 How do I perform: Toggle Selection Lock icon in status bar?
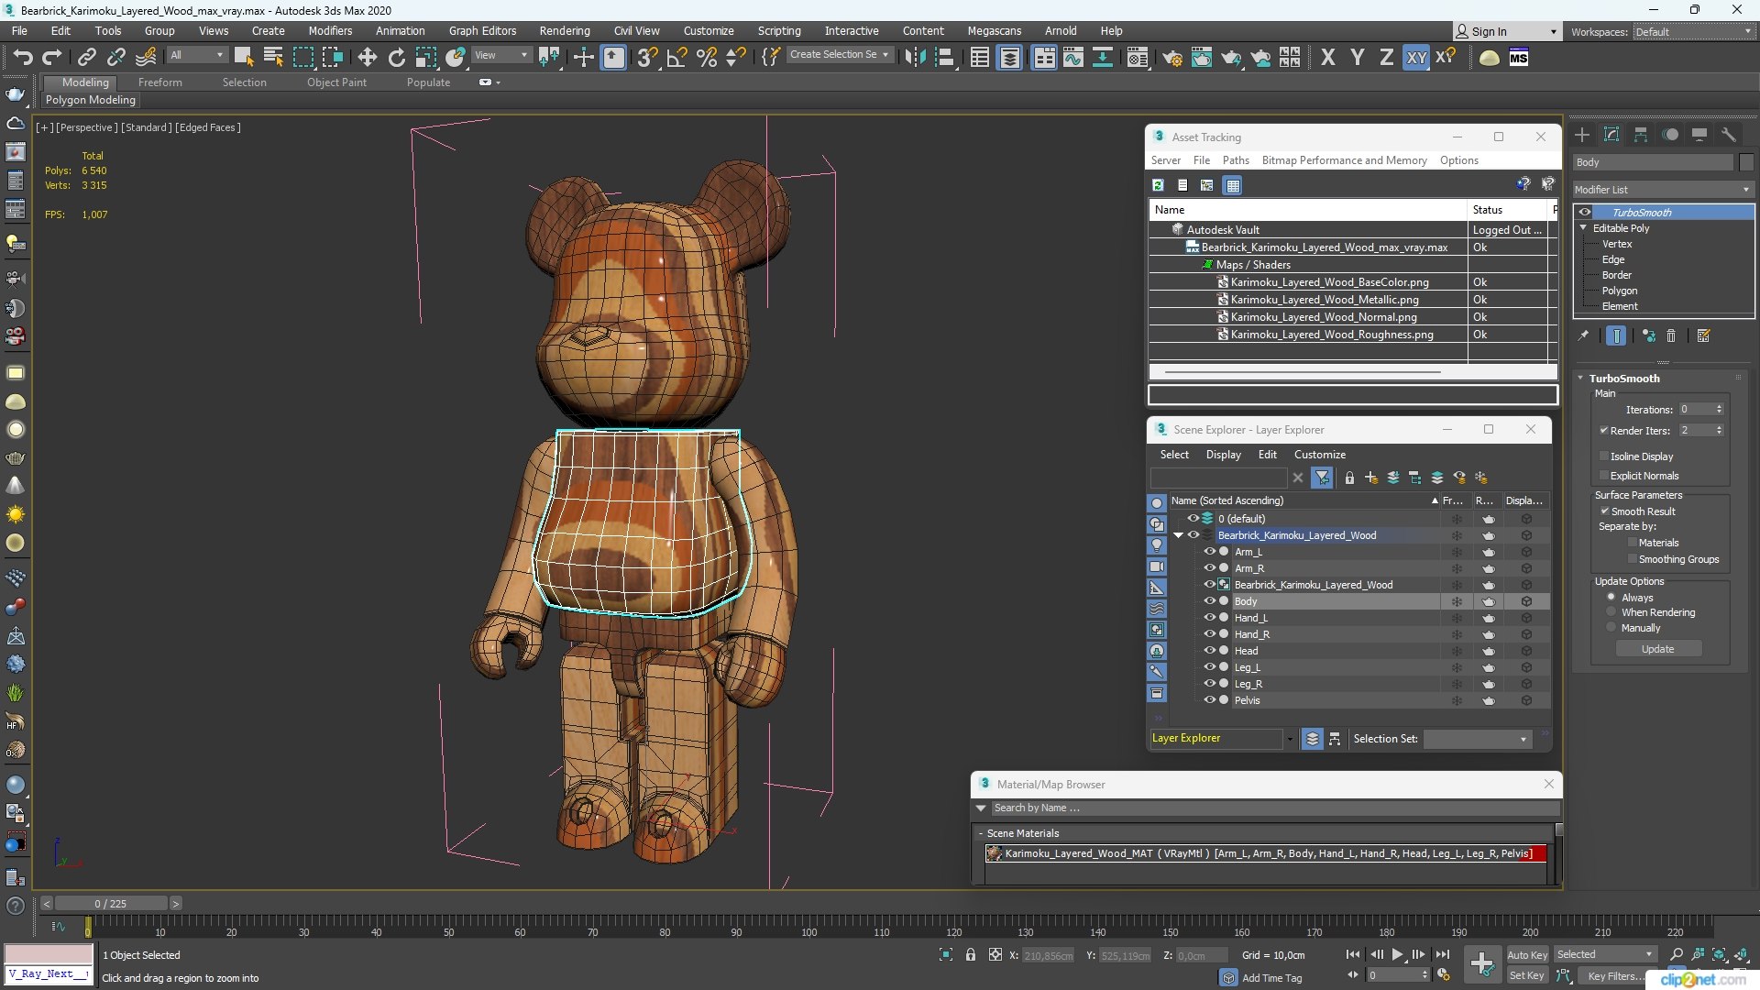(971, 954)
